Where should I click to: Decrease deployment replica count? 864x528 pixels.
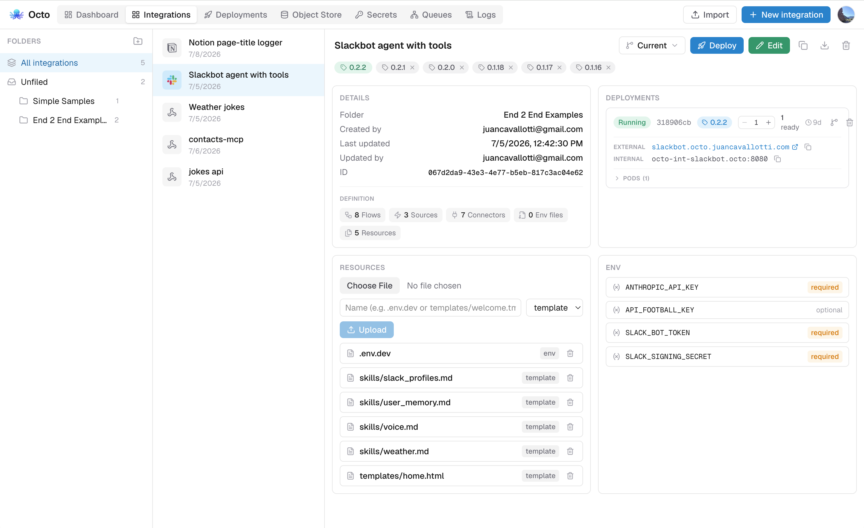click(745, 122)
